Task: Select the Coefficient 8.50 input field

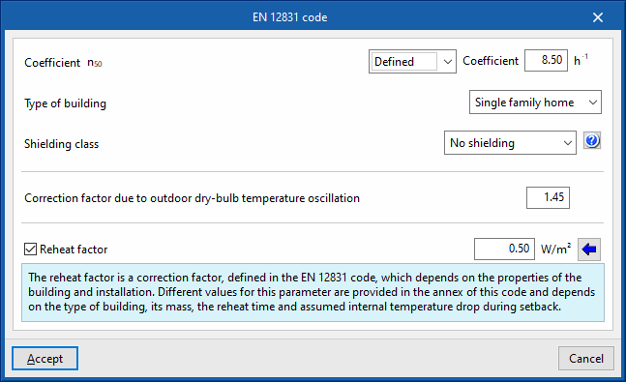Action: point(546,61)
